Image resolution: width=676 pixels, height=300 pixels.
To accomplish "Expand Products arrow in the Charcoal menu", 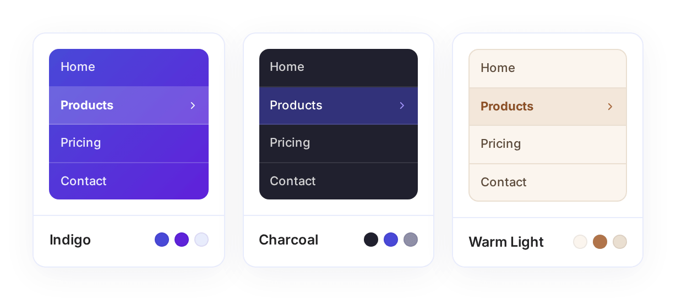I will coord(402,105).
